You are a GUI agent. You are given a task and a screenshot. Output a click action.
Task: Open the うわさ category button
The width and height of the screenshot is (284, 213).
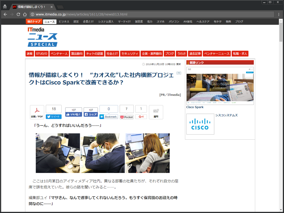[x=181, y=54]
